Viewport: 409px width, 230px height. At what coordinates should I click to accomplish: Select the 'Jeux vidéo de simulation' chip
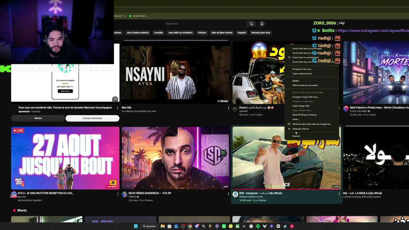181,33
